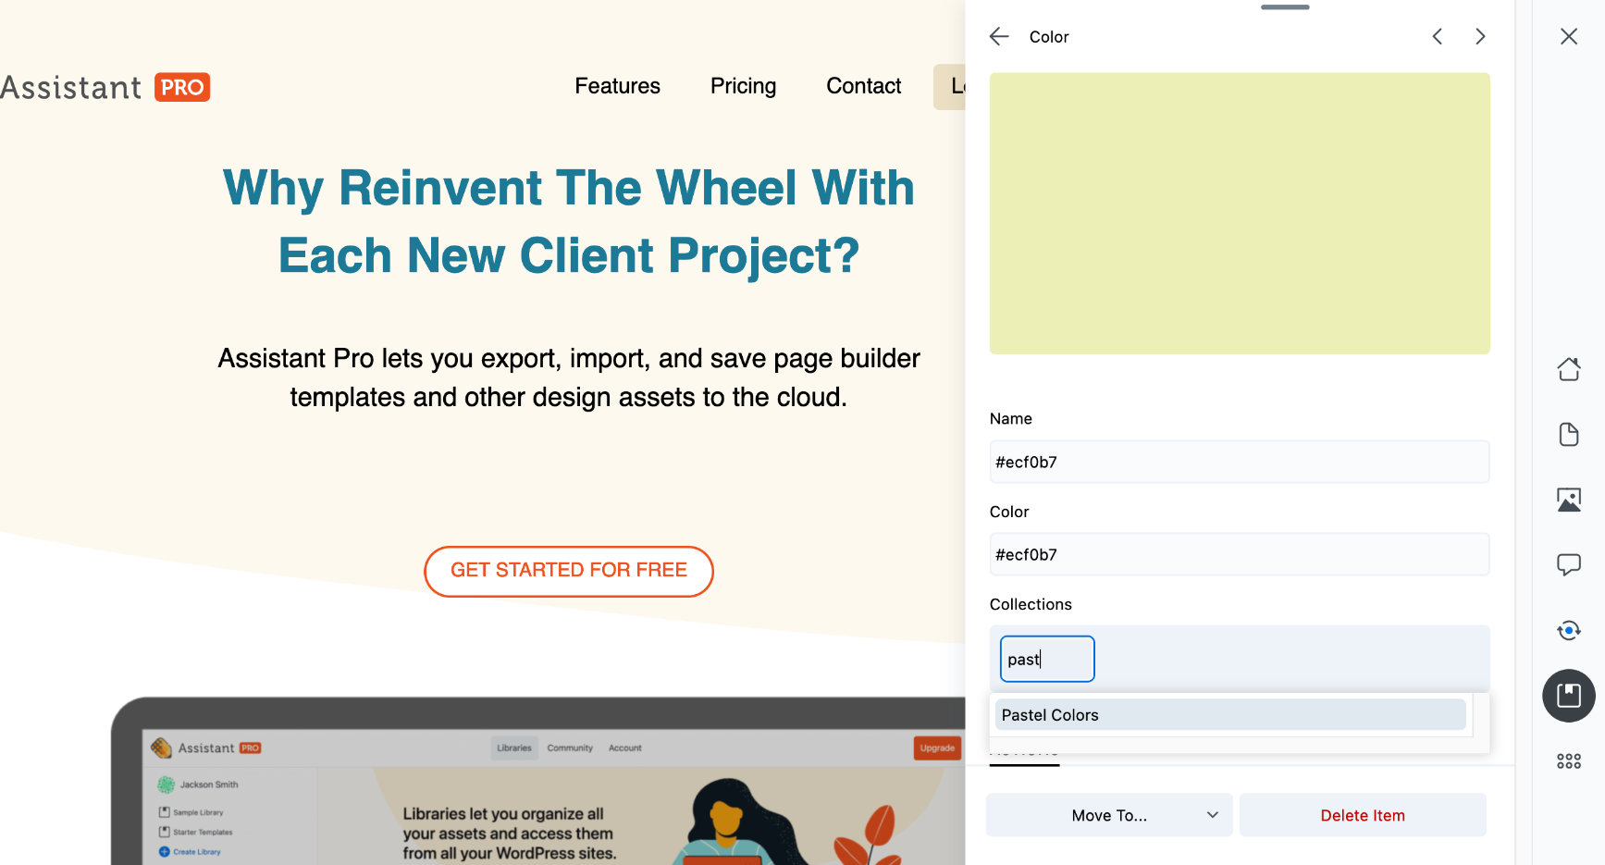This screenshot has height=865, width=1605.
Task: Select the Libraries bookmark icon
Action: tap(1569, 696)
